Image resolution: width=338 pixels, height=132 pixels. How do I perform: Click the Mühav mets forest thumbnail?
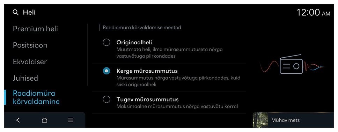(x=260, y=120)
